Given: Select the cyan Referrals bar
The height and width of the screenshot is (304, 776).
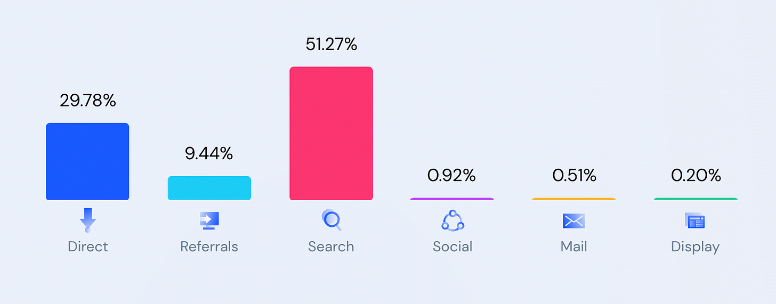Looking at the screenshot, I should click(209, 188).
